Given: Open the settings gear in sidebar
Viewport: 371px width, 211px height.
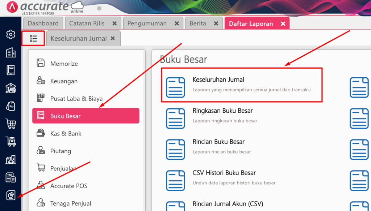Looking at the screenshot, I should click(11, 34).
